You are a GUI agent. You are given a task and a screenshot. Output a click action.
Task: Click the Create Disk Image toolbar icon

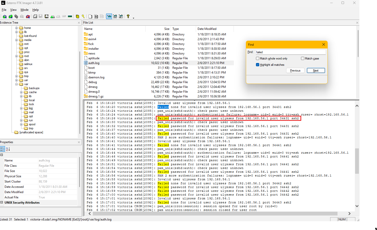[x=35, y=17]
